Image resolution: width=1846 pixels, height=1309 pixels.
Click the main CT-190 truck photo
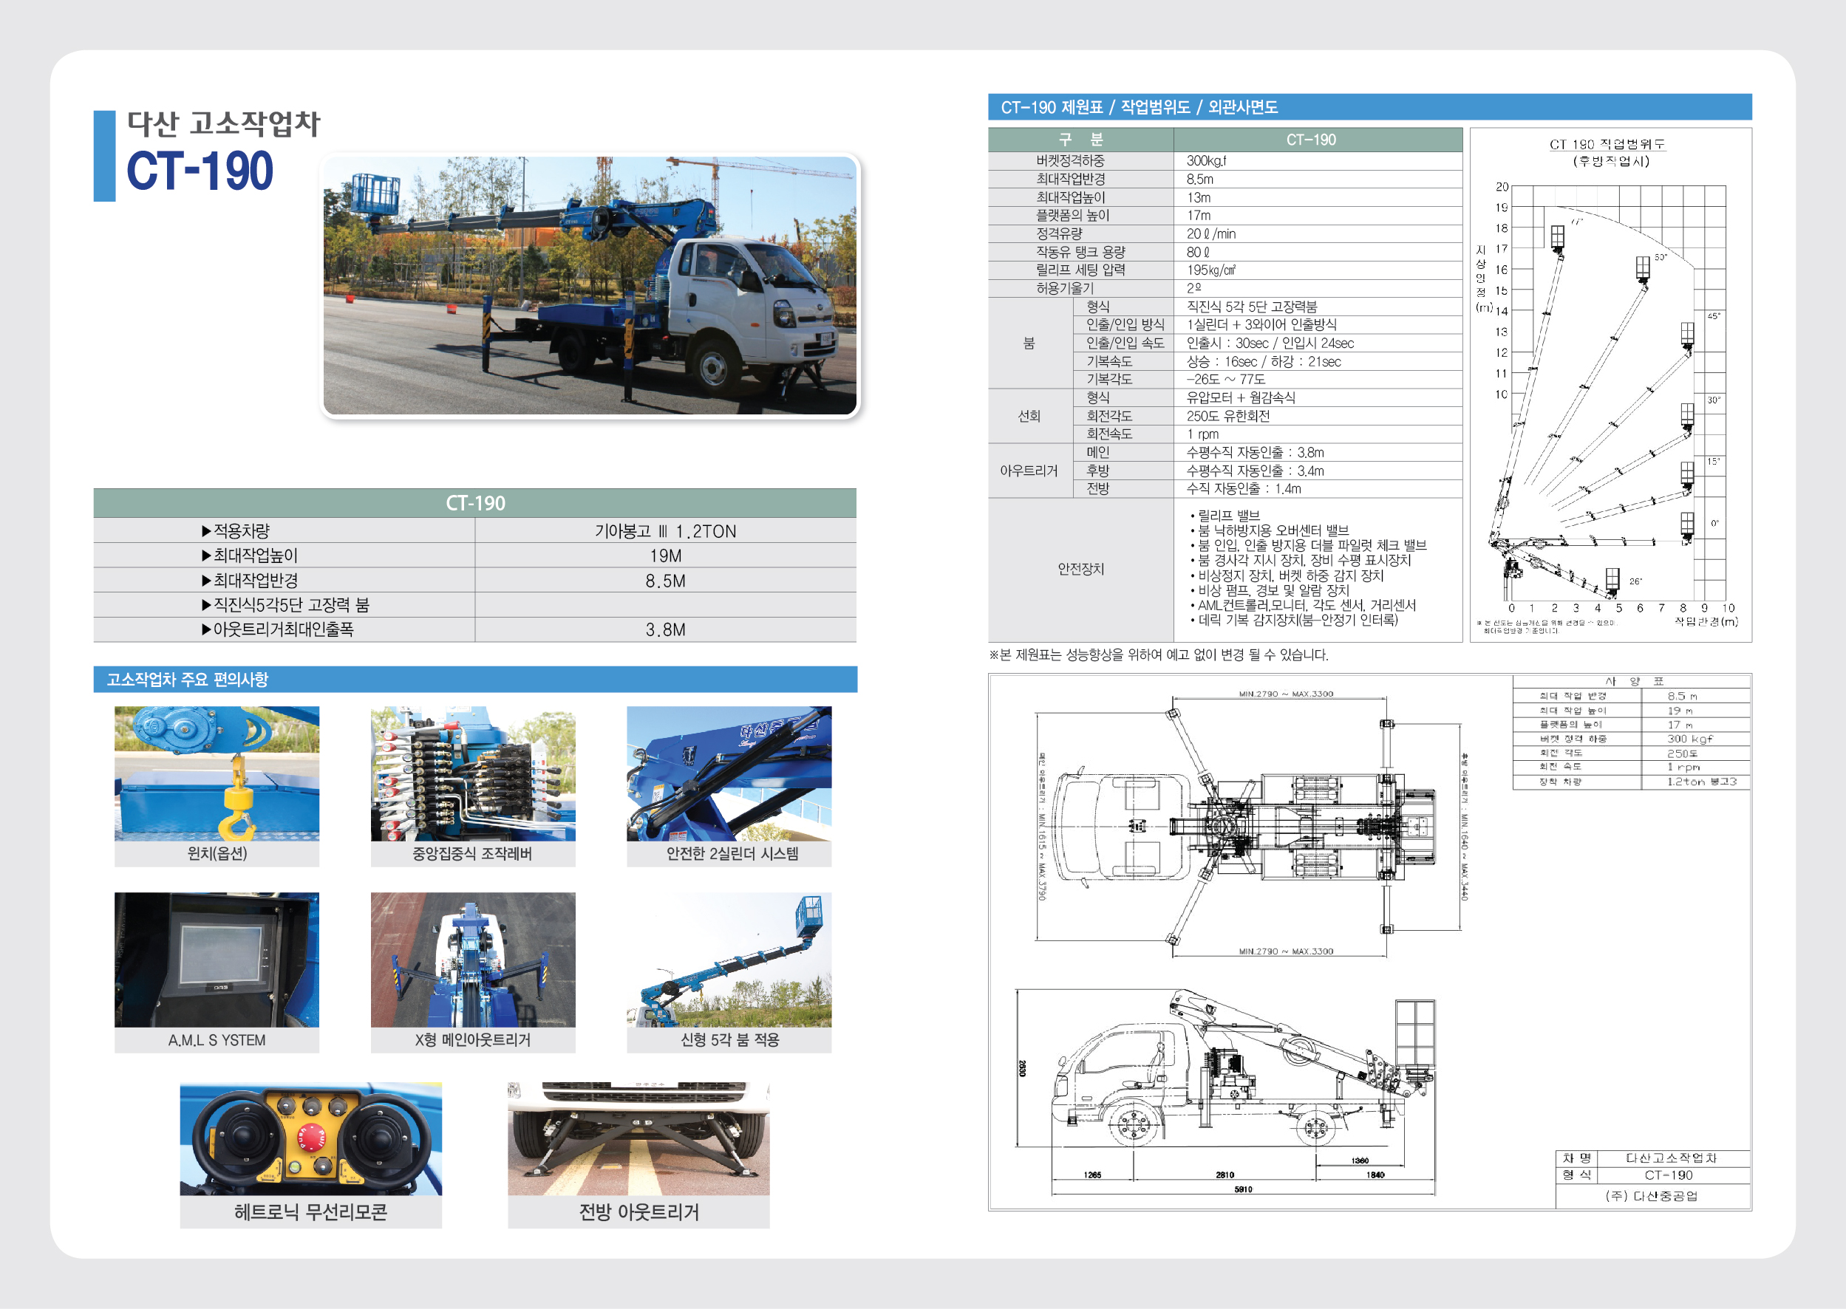coord(590,285)
